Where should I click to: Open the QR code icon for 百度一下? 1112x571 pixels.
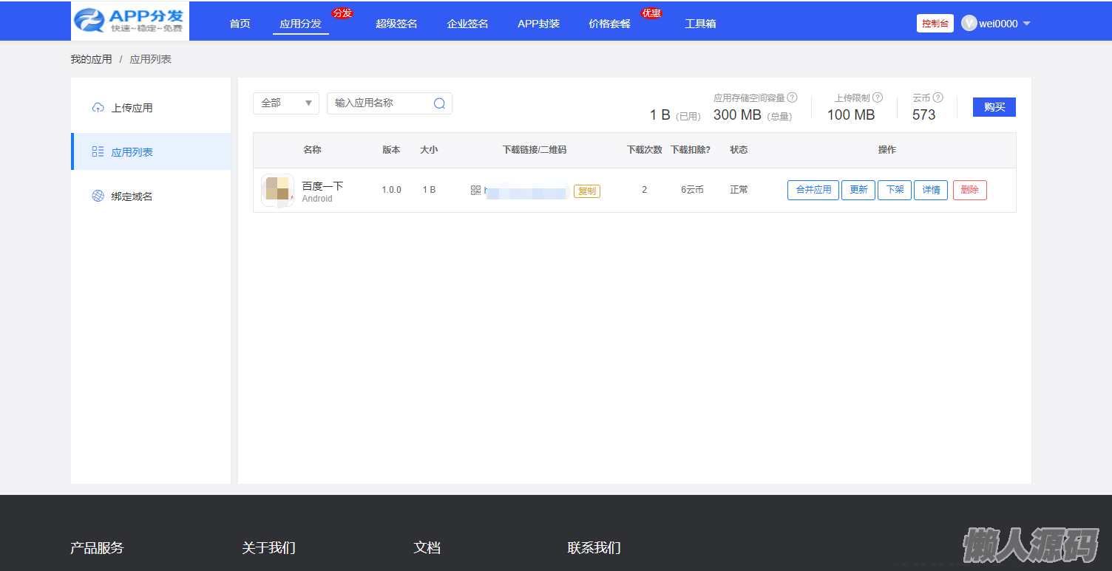[475, 191]
